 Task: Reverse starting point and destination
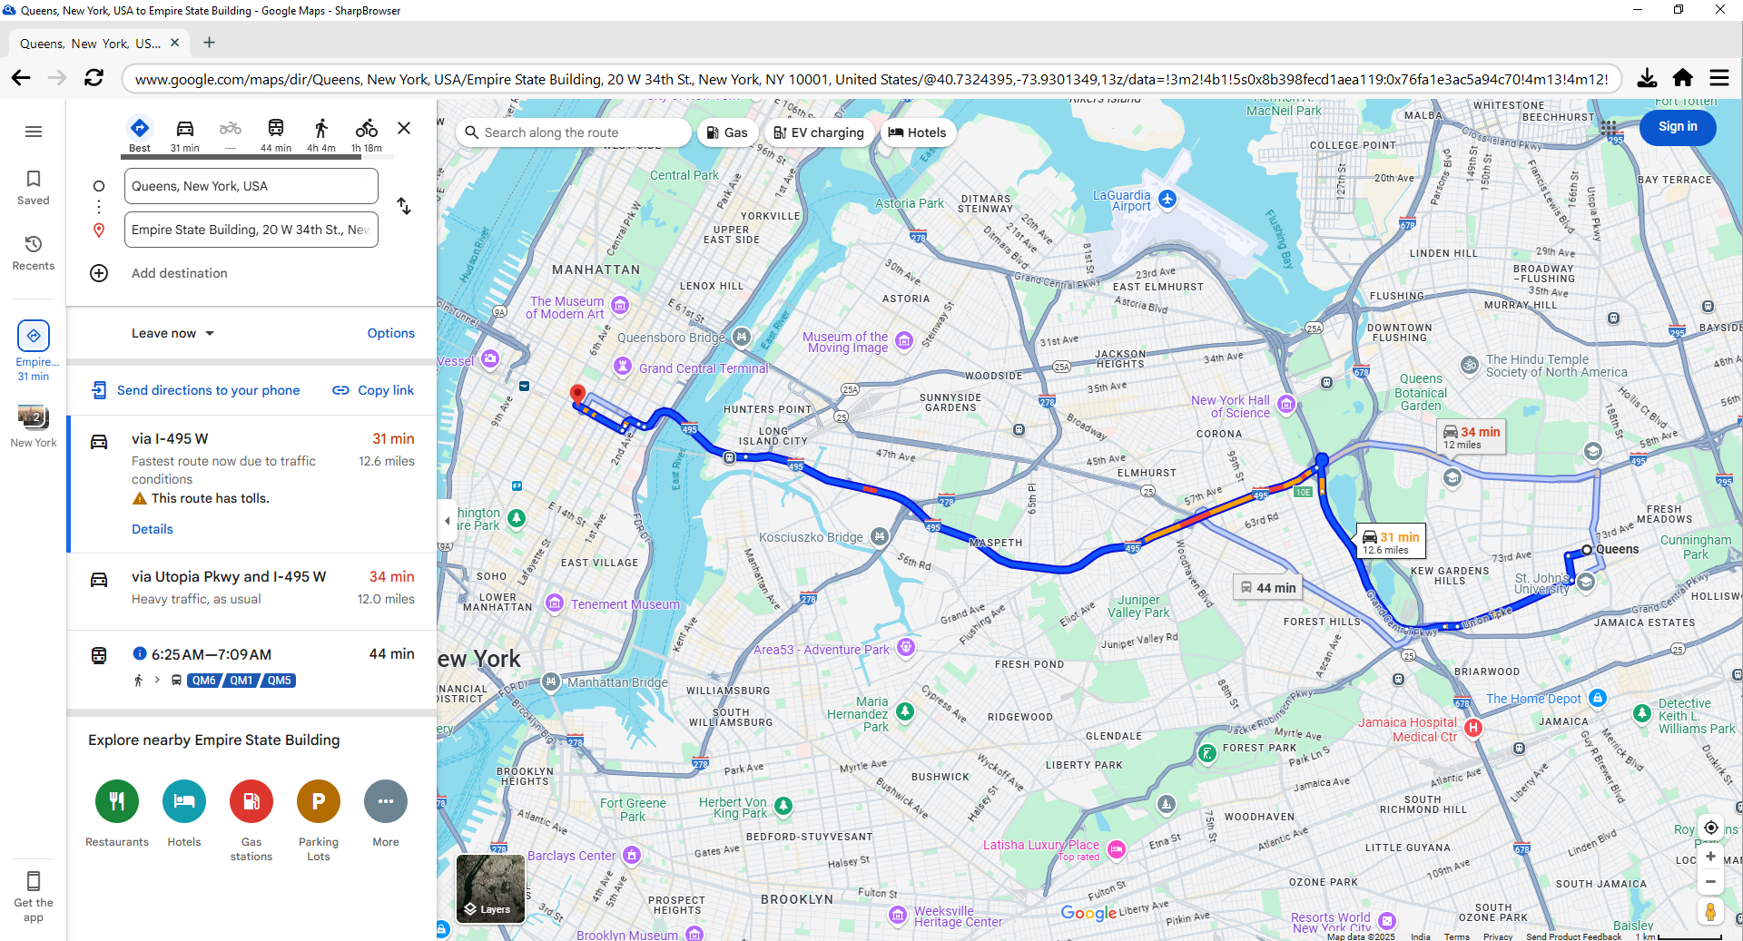tap(404, 206)
